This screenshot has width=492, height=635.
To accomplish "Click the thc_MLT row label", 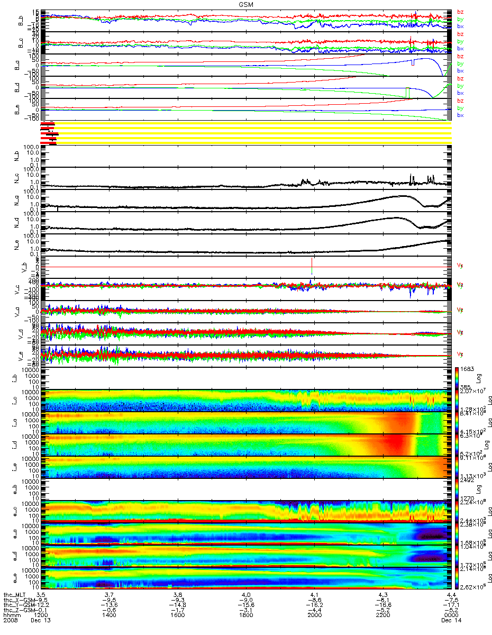I will (15, 595).
